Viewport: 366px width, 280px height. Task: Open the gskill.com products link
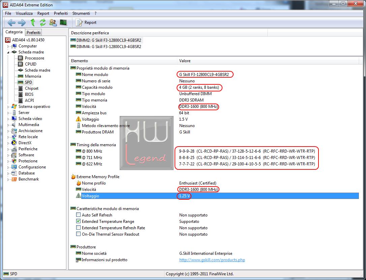tap(212, 260)
